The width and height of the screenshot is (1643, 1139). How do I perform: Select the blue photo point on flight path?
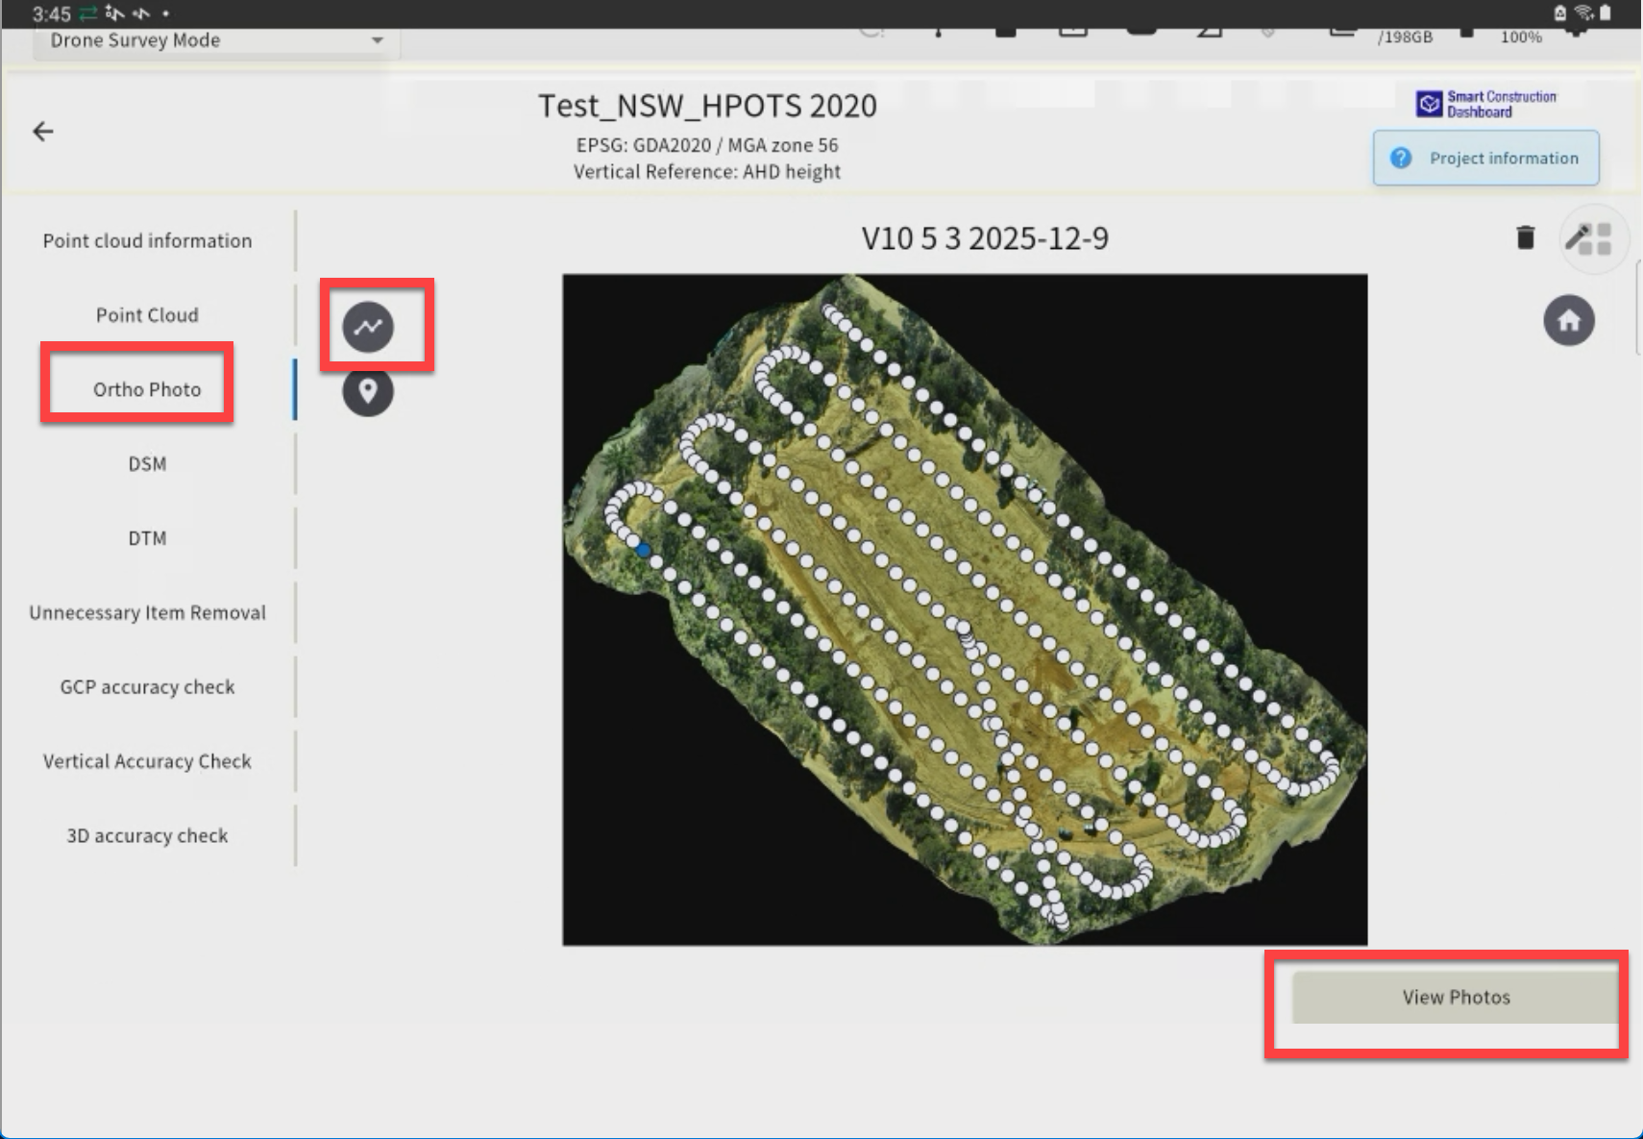644,550
